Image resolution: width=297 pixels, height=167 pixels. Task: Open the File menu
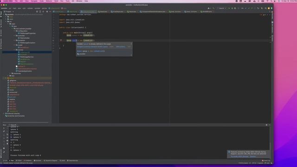pos(16,1)
